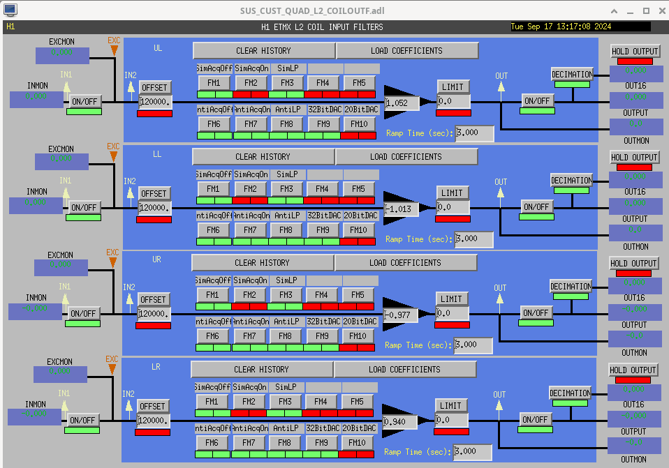
Task: Click LOAD COEFFICIENTS in the UL section
Action: [406, 51]
